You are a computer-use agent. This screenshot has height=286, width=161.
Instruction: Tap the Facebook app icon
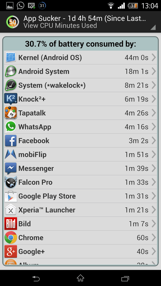pos(11,141)
